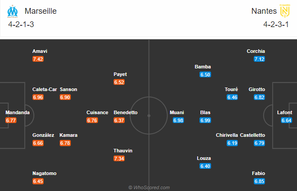Open player Blas's name
The image size is (297, 191).
(205, 112)
